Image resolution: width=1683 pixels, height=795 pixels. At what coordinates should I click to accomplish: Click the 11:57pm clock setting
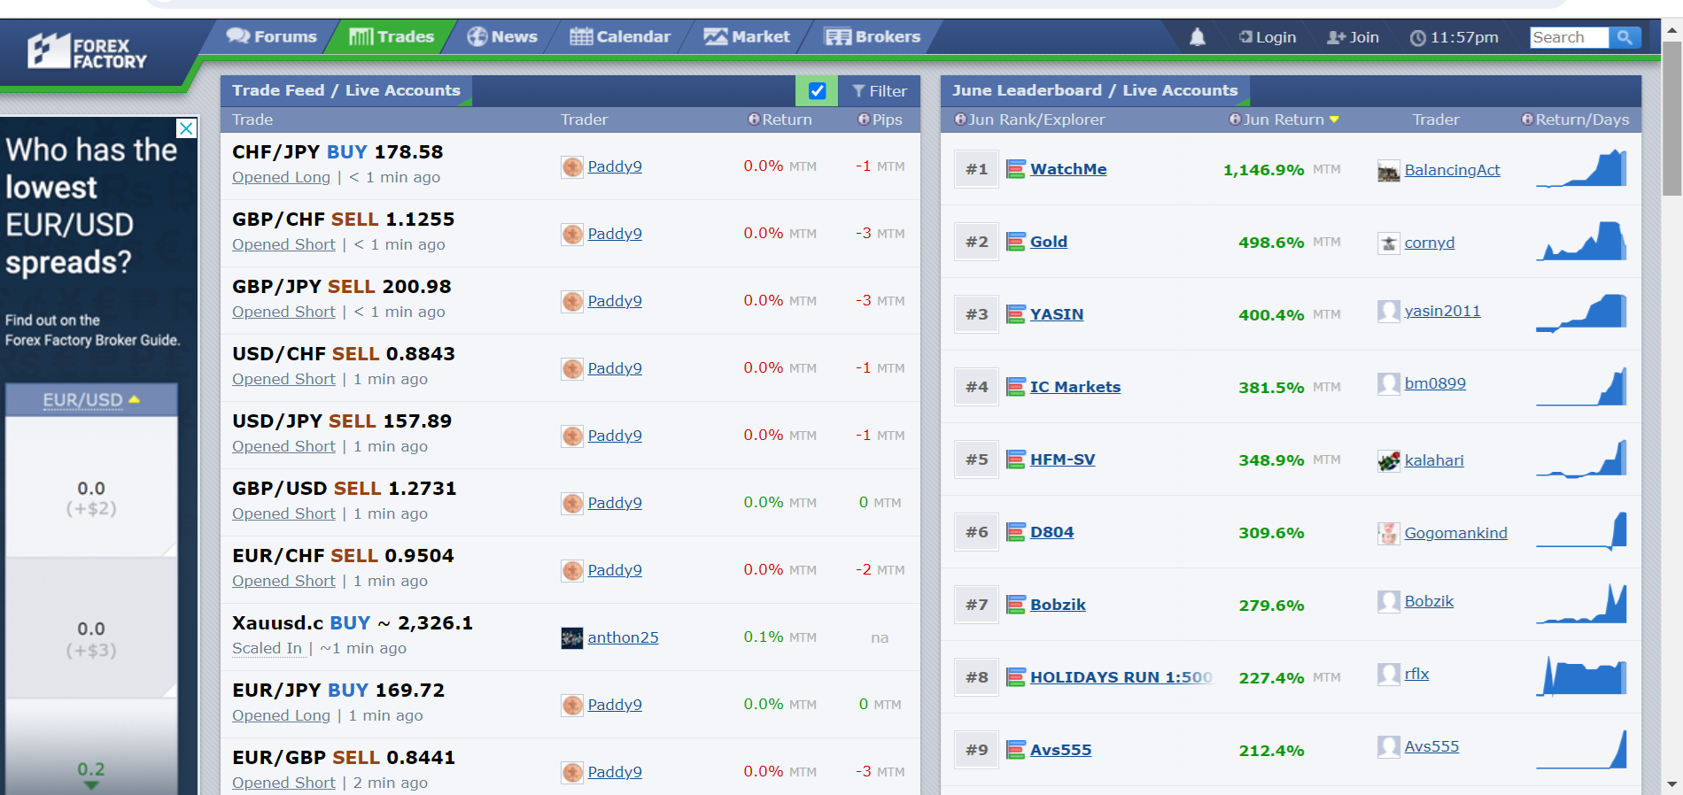point(1454,37)
